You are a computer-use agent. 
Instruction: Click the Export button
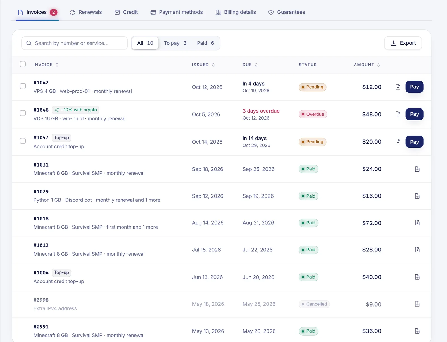pos(403,43)
